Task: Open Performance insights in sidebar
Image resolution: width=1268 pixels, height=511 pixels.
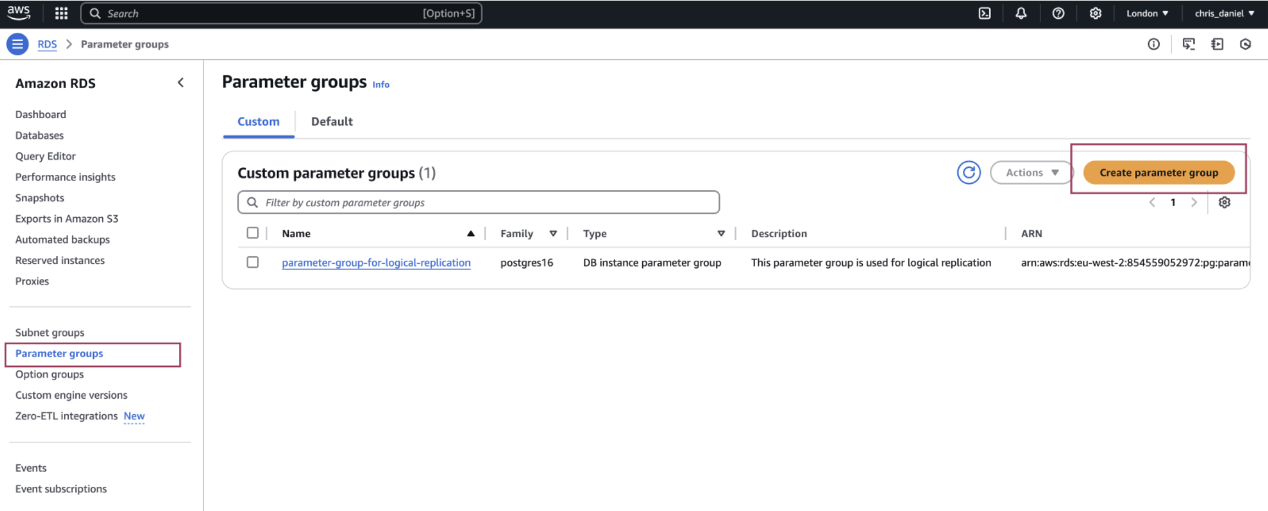Action: [x=65, y=177]
